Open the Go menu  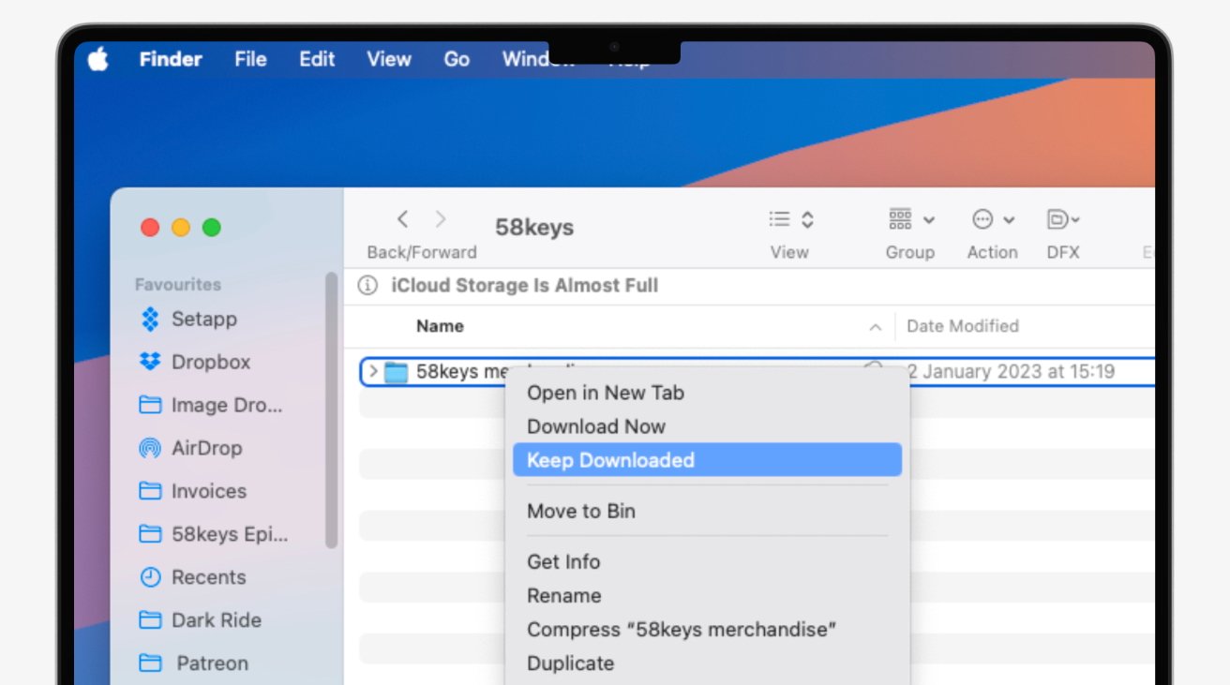pyautogui.click(x=457, y=59)
